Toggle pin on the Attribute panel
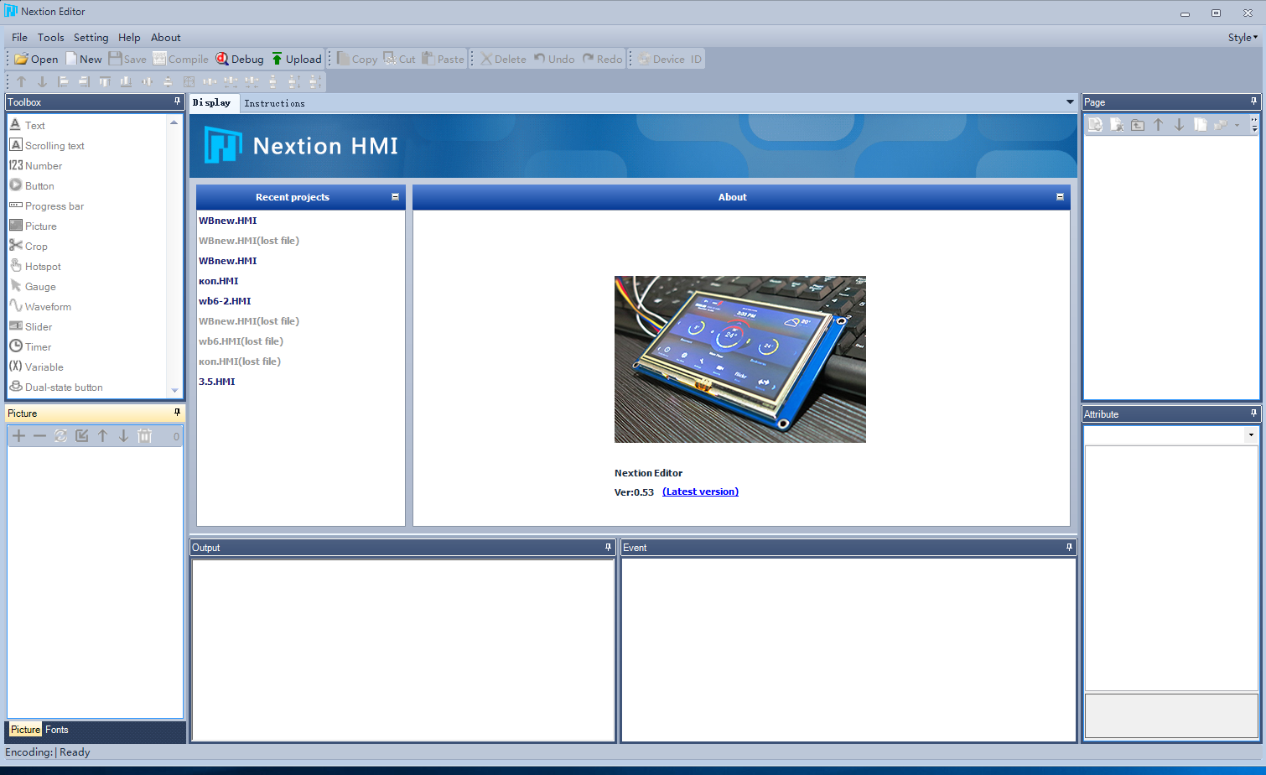The image size is (1266, 775). [x=1254, y=414]
